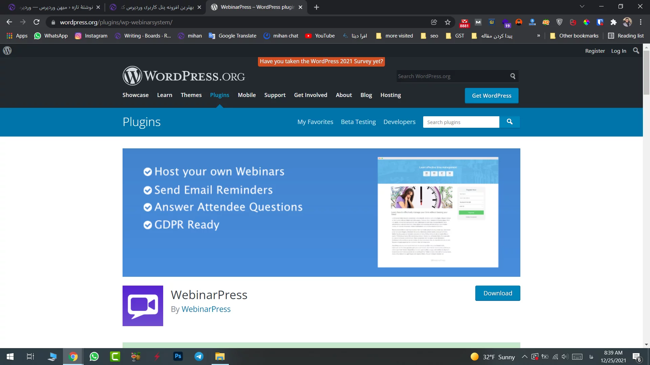Launch Camtasia from the taskbar
Screen dimensions: 650x365
pyautogui.click(x=115, y=357)
